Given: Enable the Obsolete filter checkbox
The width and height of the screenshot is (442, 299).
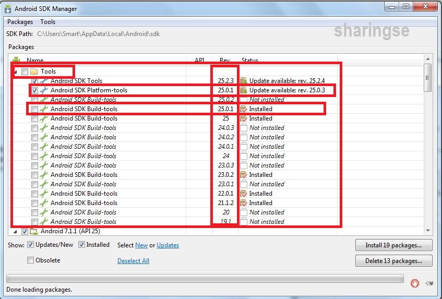Looking at the screenshot, I should [x=30, y=260].
